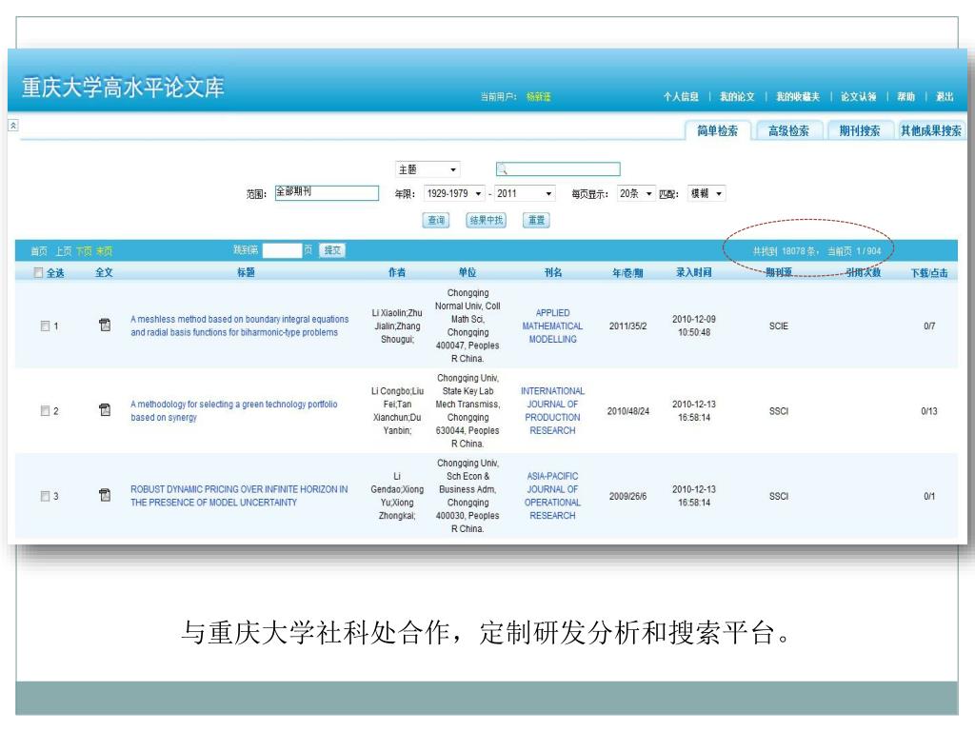
Task: Tick the 全选 select-all checkbox
Action: (x=38, y=272)
